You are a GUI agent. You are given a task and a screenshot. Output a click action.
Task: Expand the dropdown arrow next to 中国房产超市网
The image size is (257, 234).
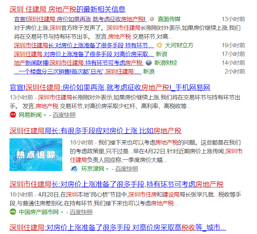(62, 213)
